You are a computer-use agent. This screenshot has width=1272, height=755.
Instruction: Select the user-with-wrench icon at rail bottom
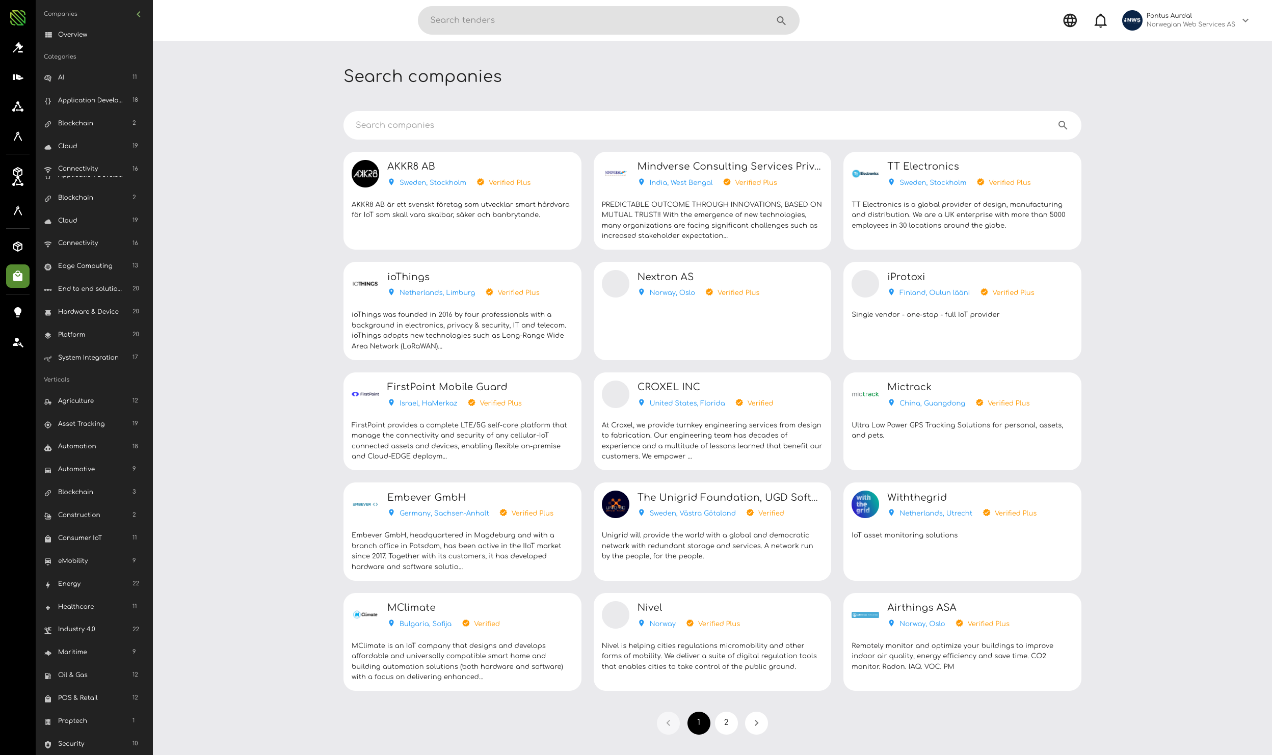point(18,342)
